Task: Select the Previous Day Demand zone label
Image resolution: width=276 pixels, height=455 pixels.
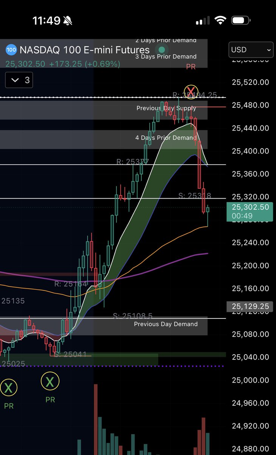Action: pos(166,324)
